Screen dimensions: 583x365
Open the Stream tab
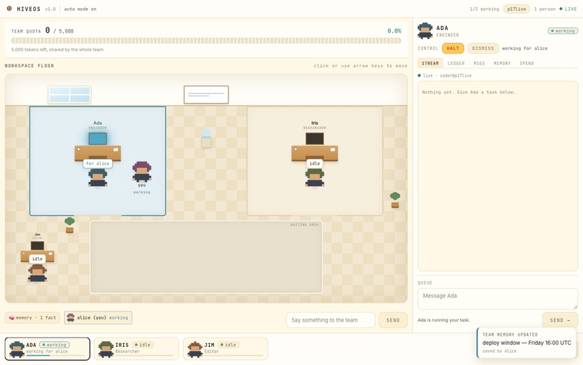coord(430,63)
